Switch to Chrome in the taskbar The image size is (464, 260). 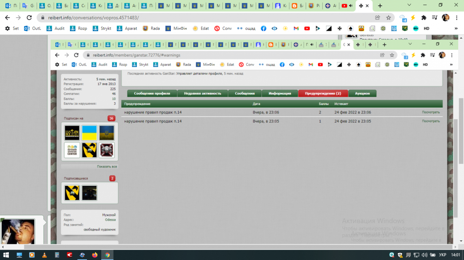tap(107, 255)
